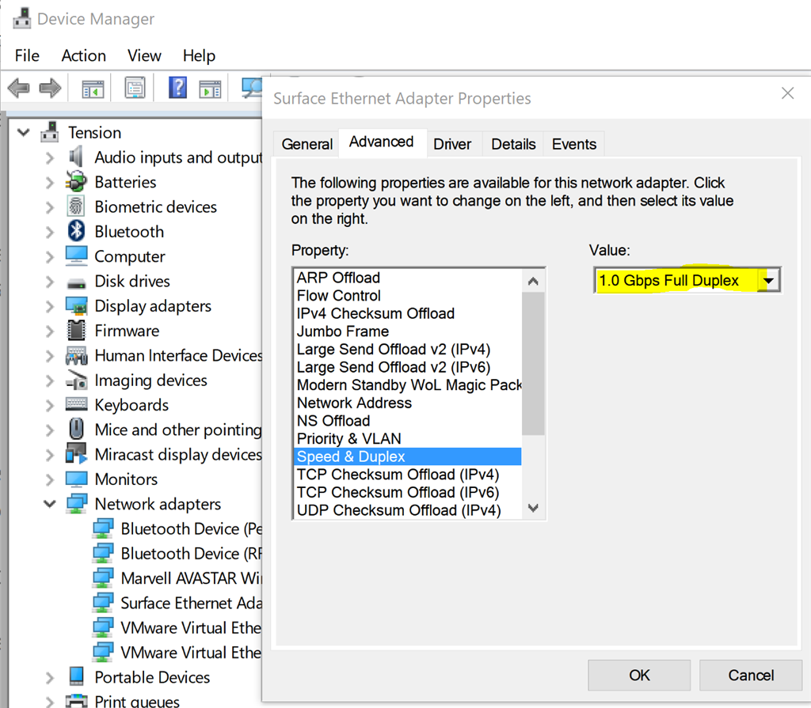Open the Action menu
This screenshot has width=811, height=708.
click(83, 55)
